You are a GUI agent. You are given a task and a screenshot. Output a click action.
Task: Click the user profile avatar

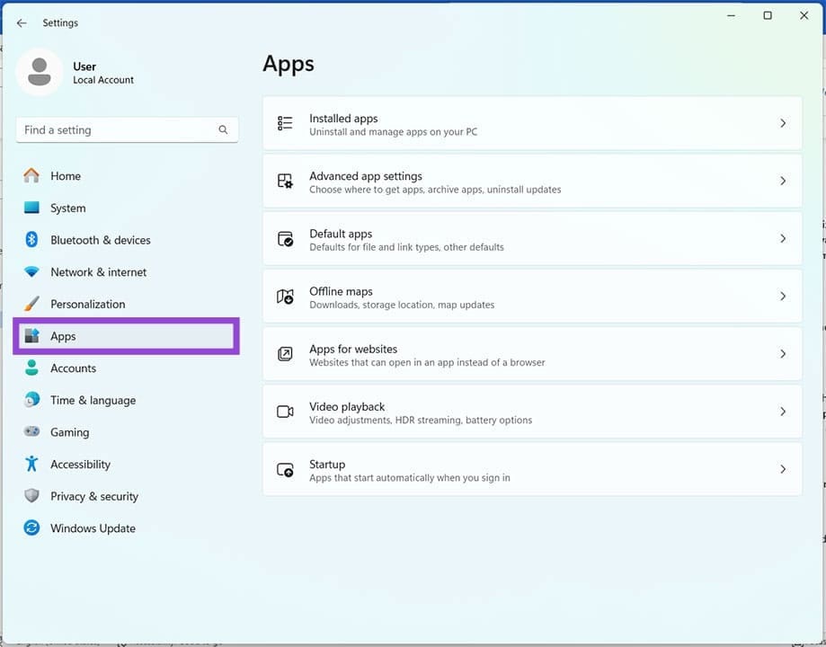coord(40,73)
